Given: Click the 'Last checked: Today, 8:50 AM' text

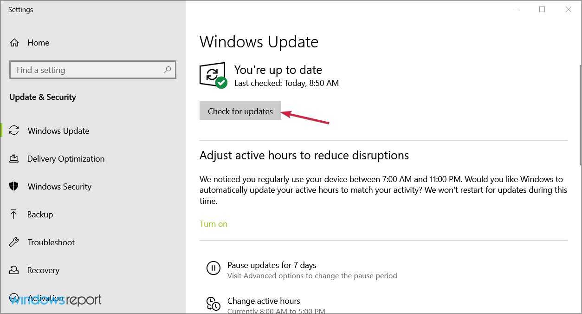Looking at the screenshot, I should (x=286, y=84).
